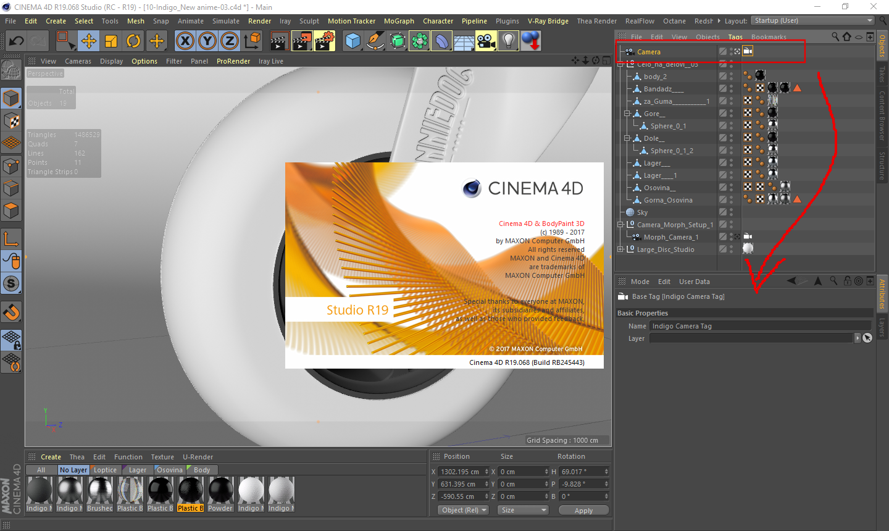Click the Apply button

[583, 511]
